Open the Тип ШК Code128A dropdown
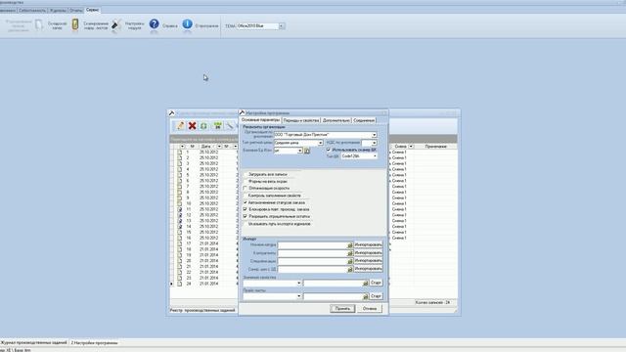 click(375, 156)
